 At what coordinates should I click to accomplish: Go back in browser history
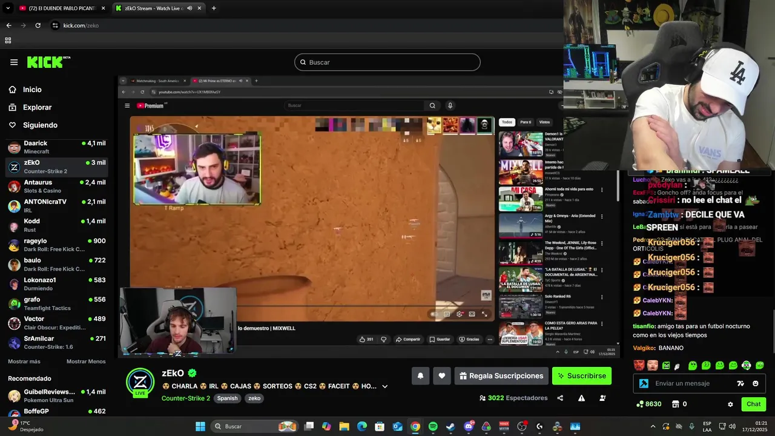[x=8, y=25]
